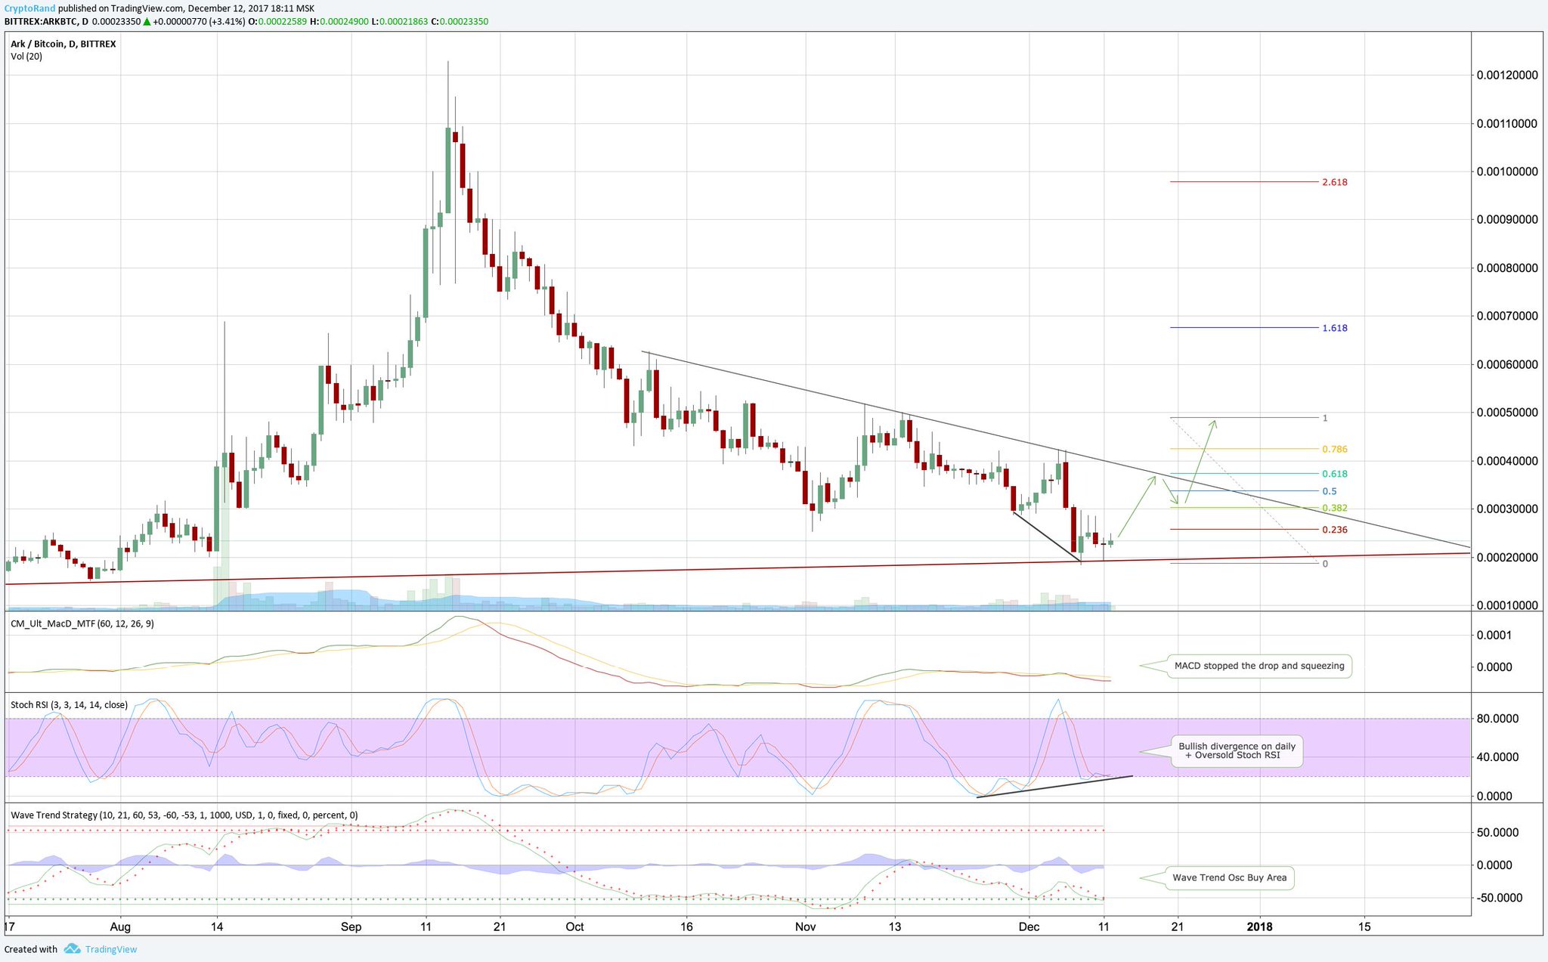Image resolution: width=1548 pixels, height=962 pixels.
Task: Click the Sep label on the date axis
Action: (351, 926)
